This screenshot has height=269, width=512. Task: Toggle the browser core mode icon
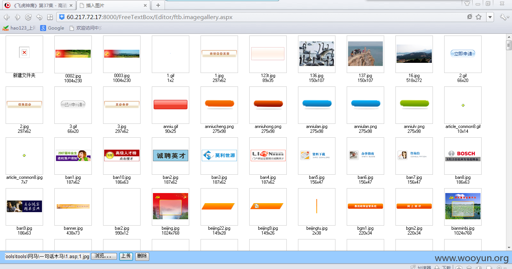[x=470, y=17]
